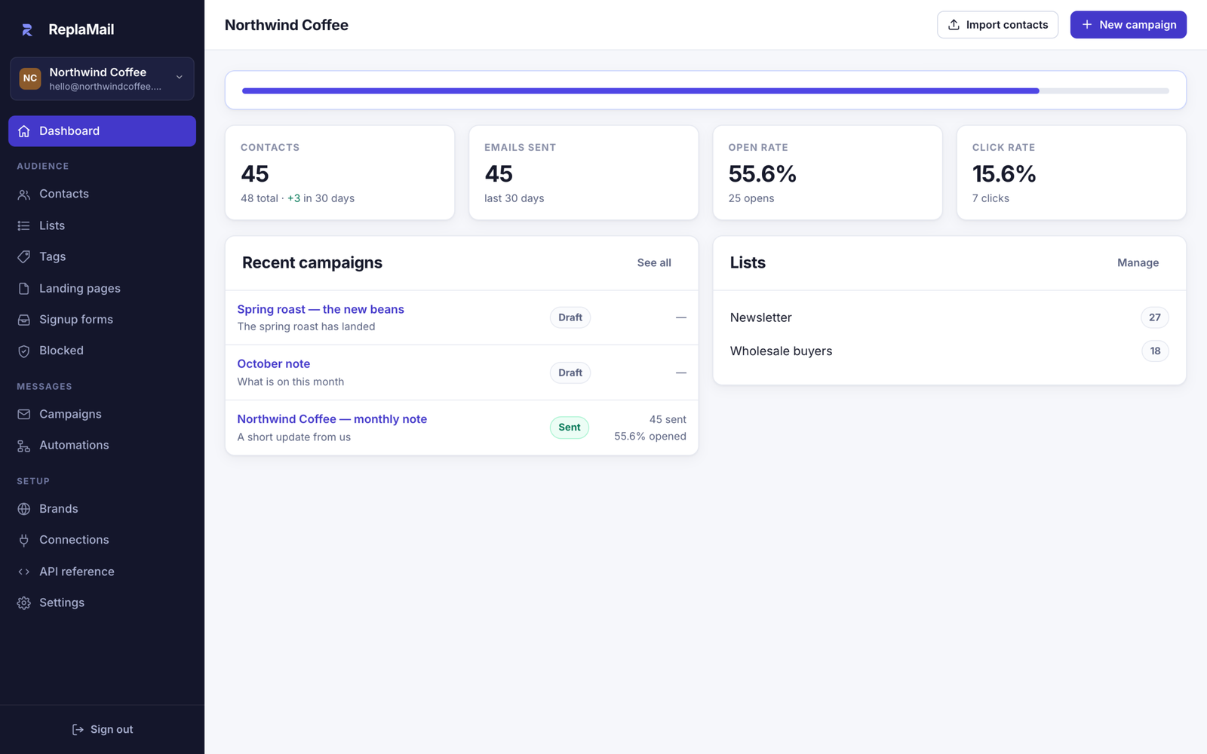Screen dimensions: 1207x754
Task: Click the API reference code icon
Action: pyautogui.click(x=24, y=572)
